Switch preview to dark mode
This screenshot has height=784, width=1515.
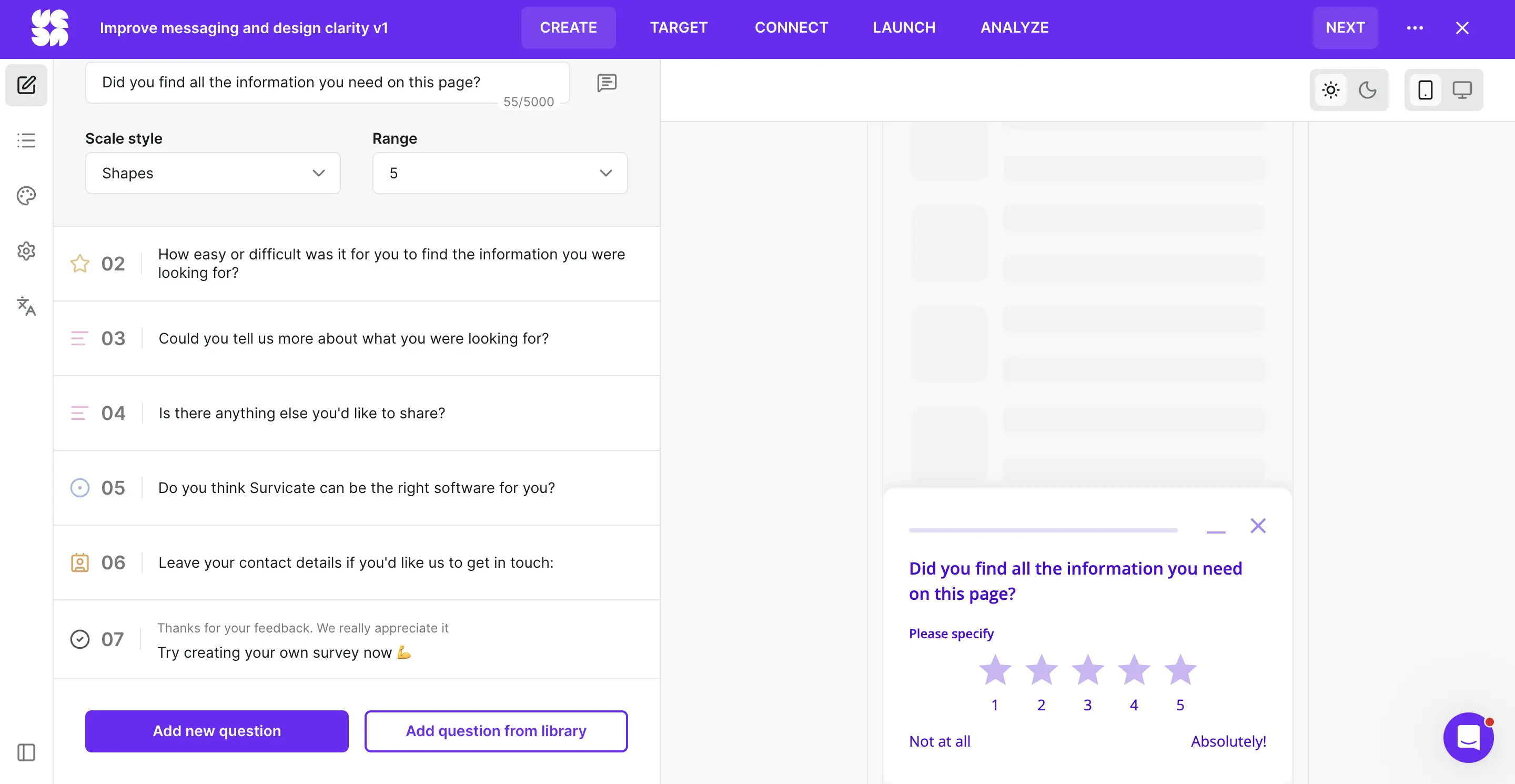[1369, 89]
